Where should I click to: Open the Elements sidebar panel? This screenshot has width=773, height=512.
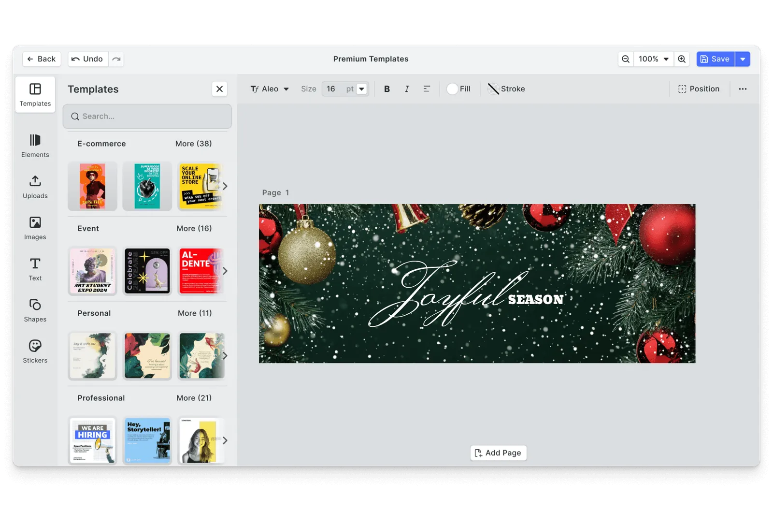pos(35,146)
